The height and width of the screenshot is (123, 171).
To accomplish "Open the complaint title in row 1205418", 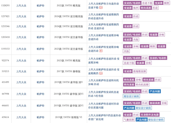I will click(x=103, y=37).
